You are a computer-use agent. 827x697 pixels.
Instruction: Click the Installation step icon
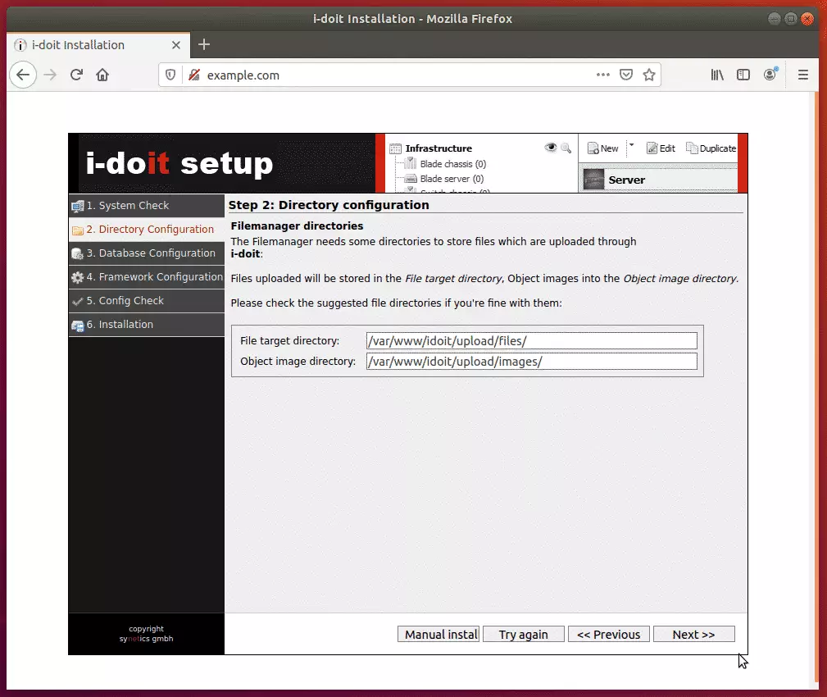tap(78, 326)
